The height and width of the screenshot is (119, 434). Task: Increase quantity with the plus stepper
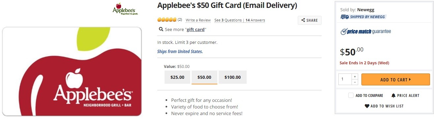coord(355,76)
